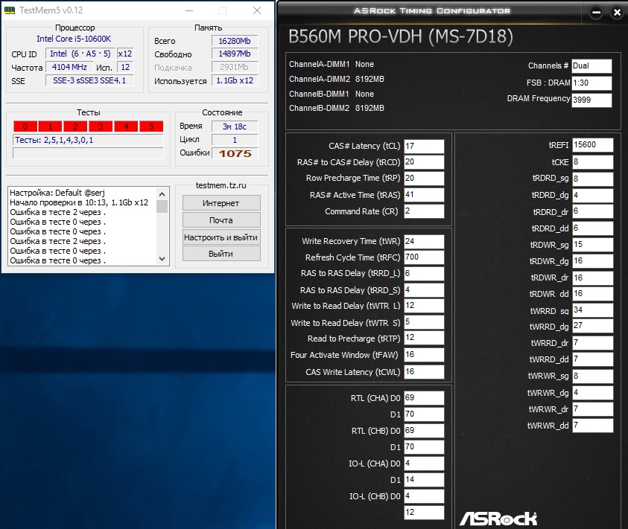This screenshot has width=628, height=529.
Task: Click the tREFI field showing 15600
Action: click(593, 145)
